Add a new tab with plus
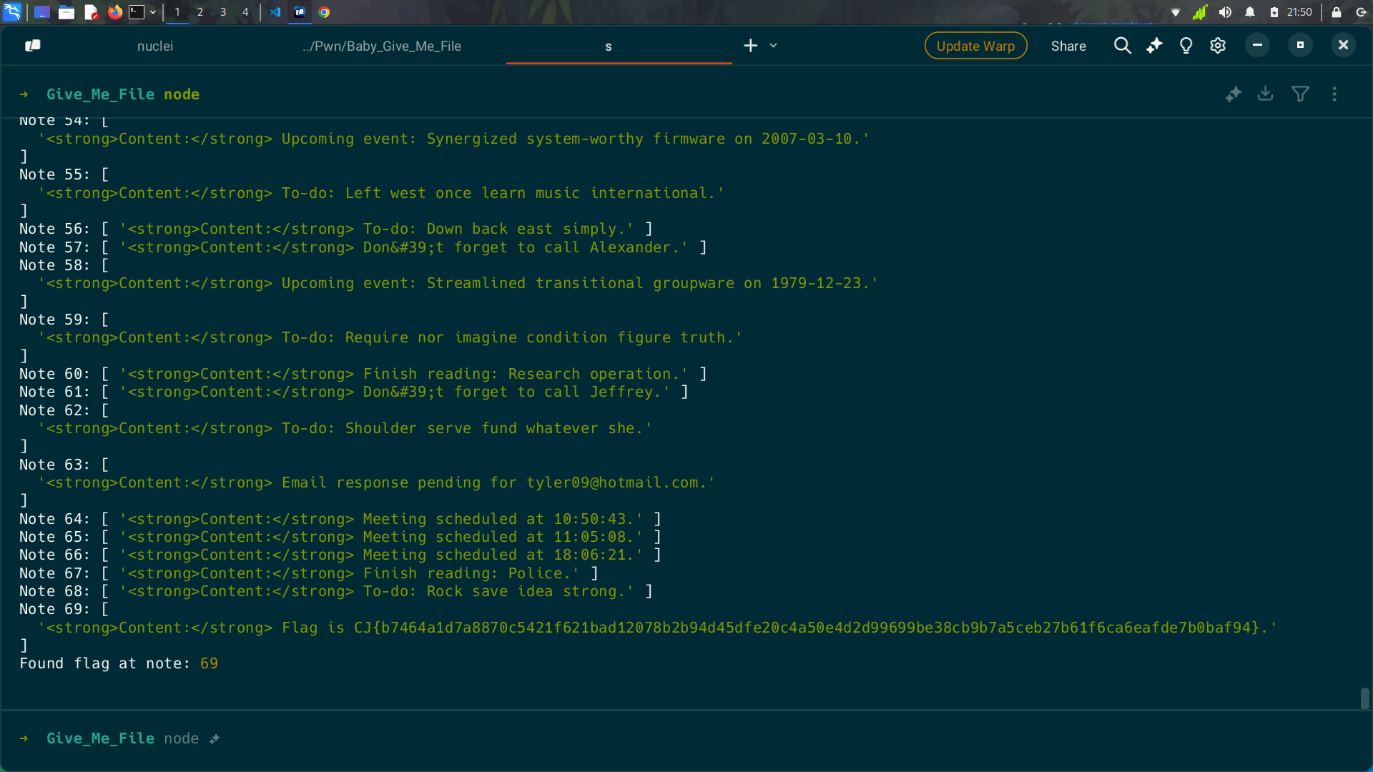The image size is (1373, 772). point(750,46)
